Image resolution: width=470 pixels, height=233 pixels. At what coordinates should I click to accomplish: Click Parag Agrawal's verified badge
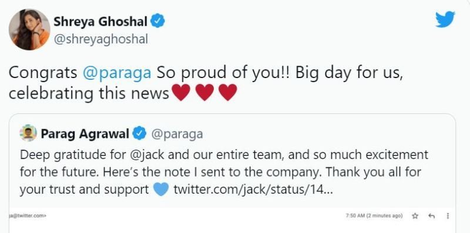(139, 133)
